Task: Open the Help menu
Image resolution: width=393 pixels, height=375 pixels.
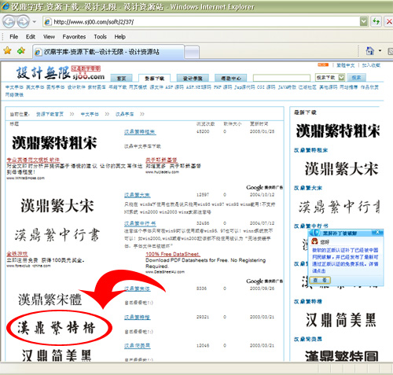Action: 120,37
